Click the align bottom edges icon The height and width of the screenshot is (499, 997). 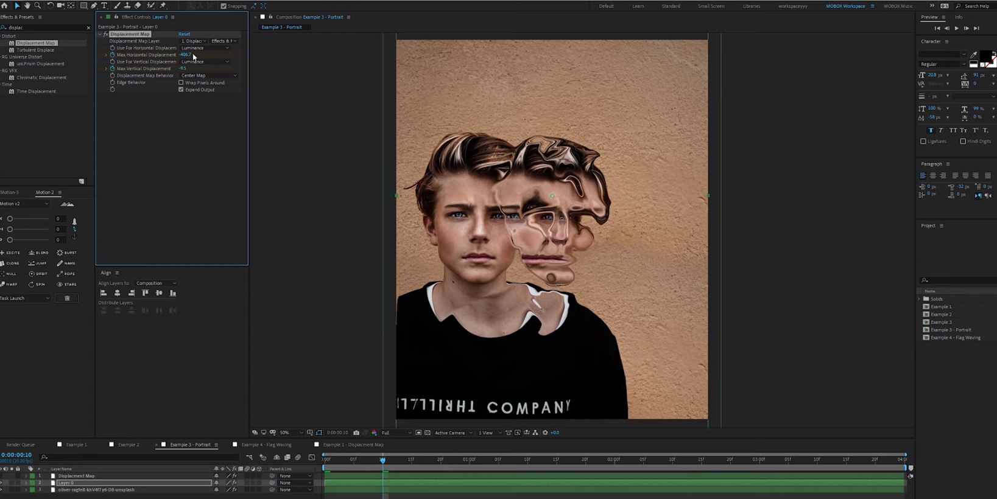[173, 293]
